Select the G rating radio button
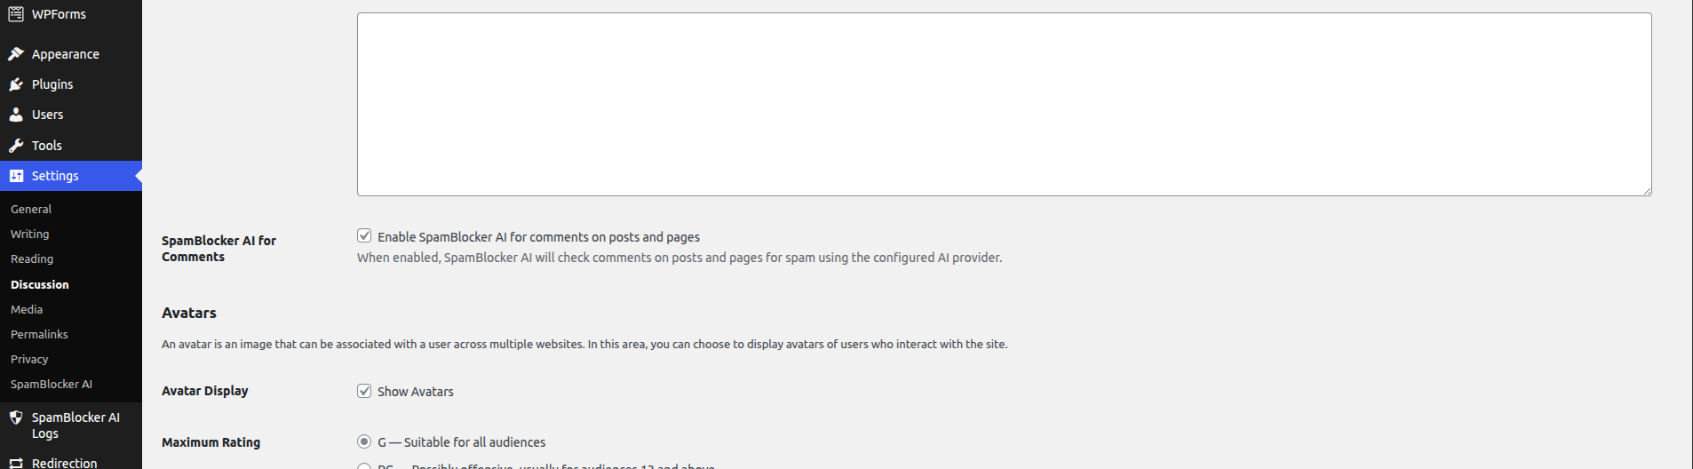Screen dimensions: 1693x469 (364, 441)
